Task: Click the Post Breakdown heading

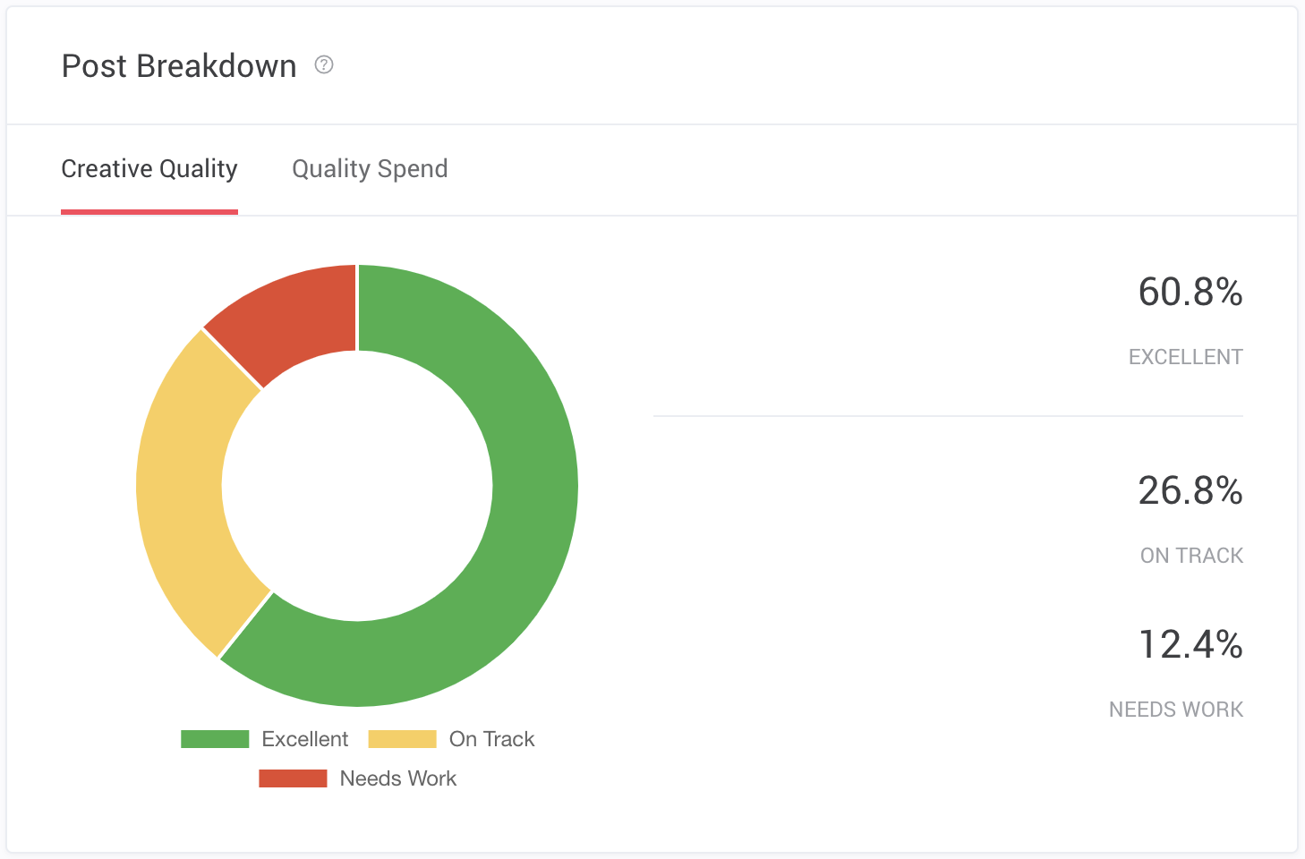Action: click(179, 66)
